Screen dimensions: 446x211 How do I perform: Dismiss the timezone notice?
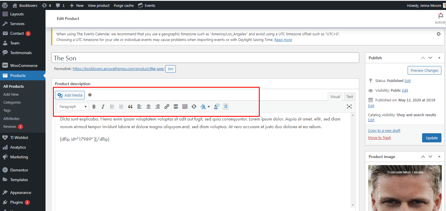click(439, 34)
